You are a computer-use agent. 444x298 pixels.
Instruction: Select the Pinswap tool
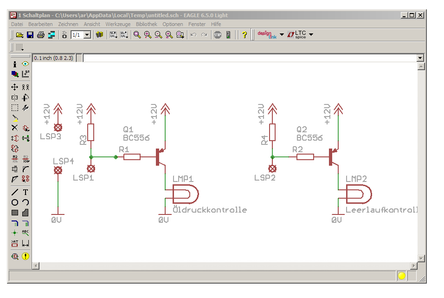(15, 138)
